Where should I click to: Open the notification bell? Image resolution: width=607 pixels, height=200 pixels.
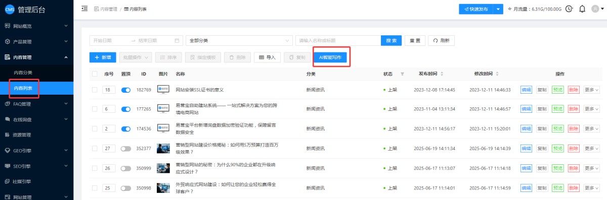582,9
